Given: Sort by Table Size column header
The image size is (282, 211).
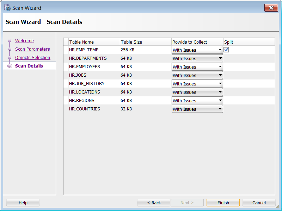Looking at the screenshot, I should click(146, 42).
